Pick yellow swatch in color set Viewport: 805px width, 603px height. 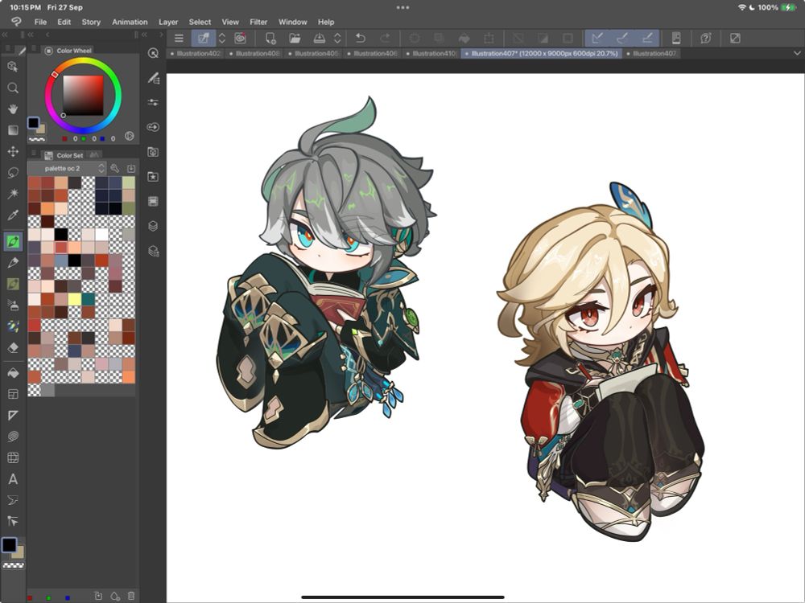tap(74, 299)
